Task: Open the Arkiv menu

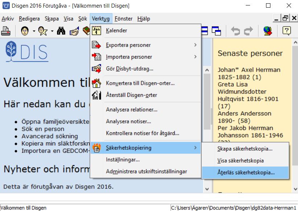Action: click(8, 19)
